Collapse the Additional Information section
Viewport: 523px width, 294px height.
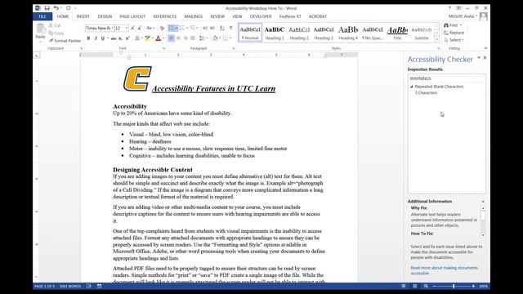(x=483, y=202)
